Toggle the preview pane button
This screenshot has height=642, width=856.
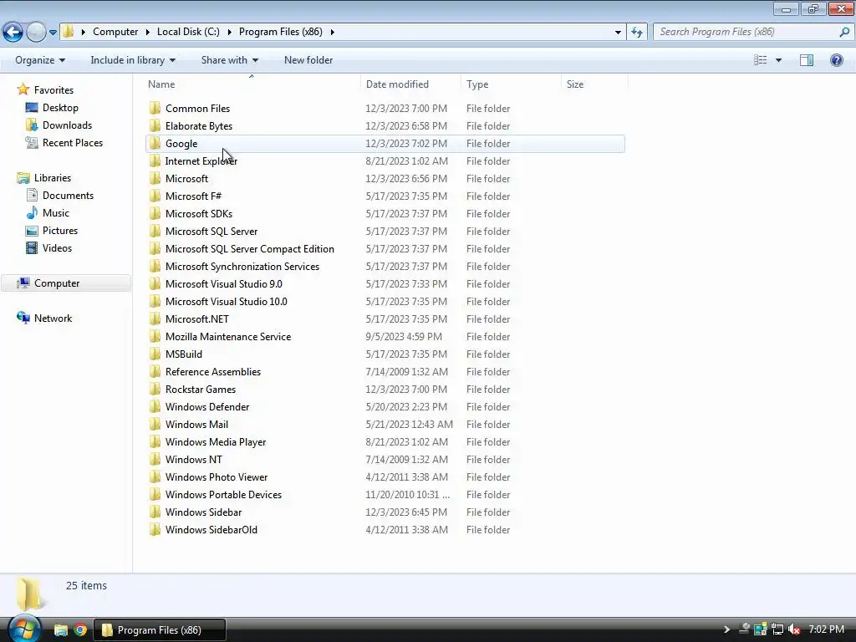(807, 60)
